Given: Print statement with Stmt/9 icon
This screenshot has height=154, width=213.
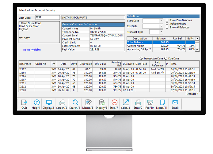Looking at the screenshot, I should pos(138,103).
